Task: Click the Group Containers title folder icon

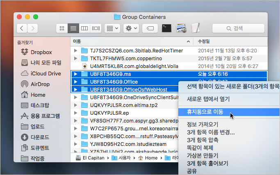Action: (x=117, y=17)
